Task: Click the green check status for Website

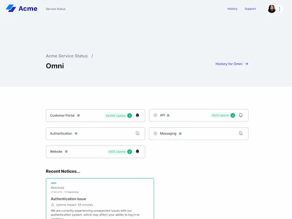Action: pos(129,151)
